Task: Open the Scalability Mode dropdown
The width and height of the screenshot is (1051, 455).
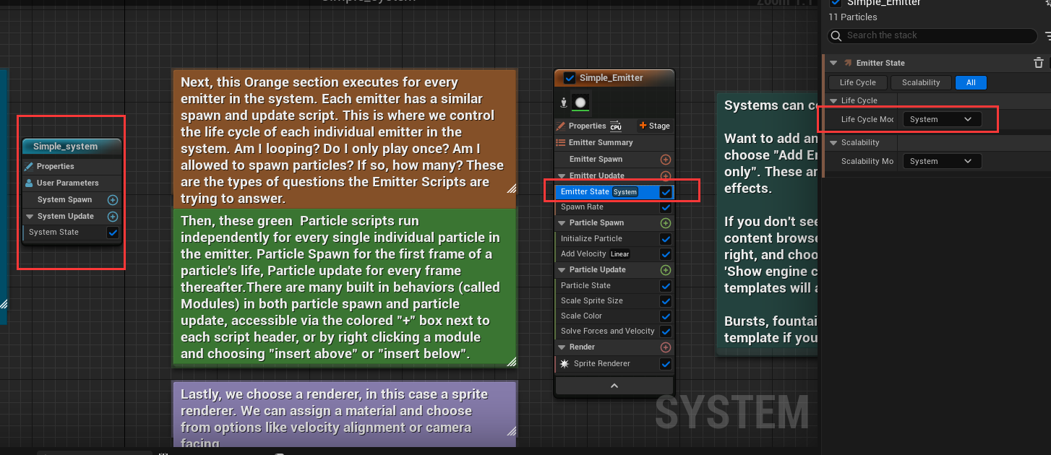Action: 942,162
